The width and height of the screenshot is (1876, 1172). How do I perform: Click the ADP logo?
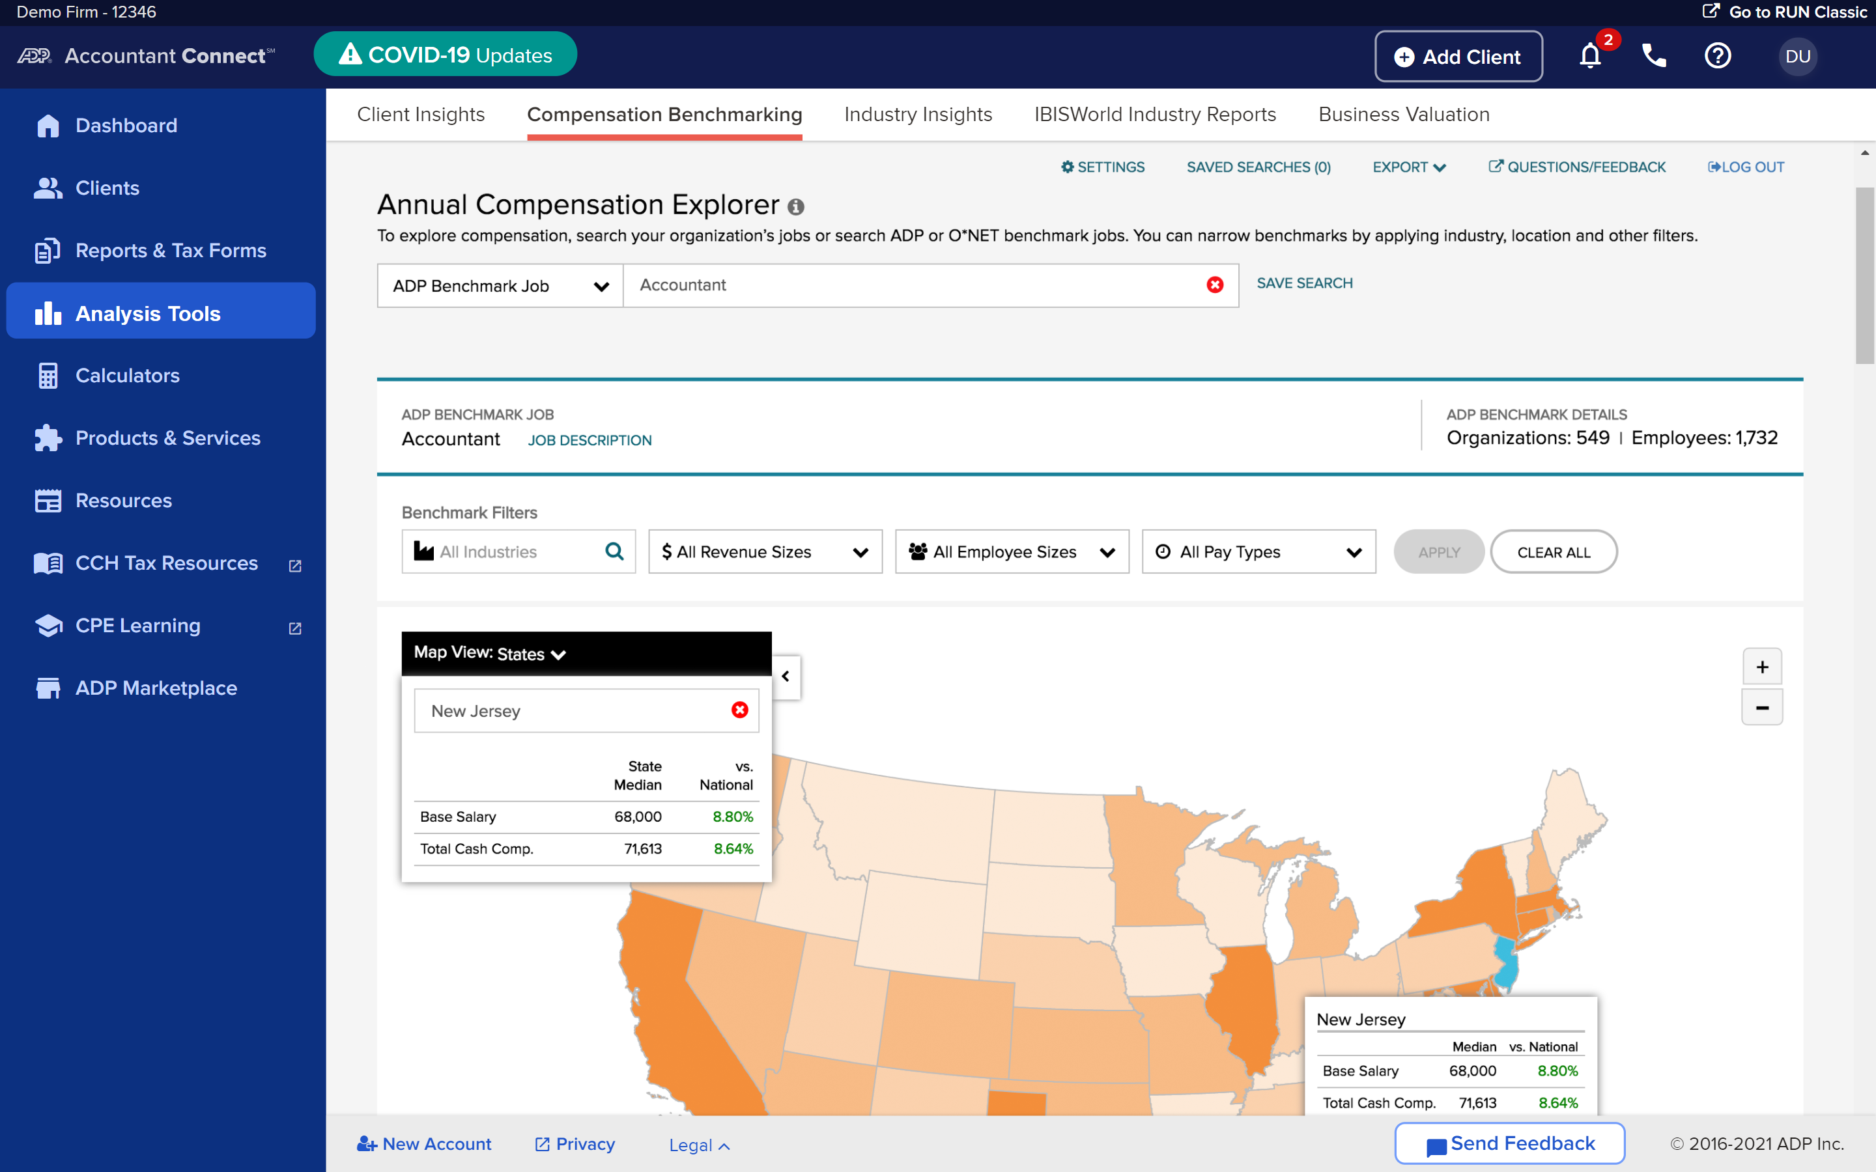35,56
